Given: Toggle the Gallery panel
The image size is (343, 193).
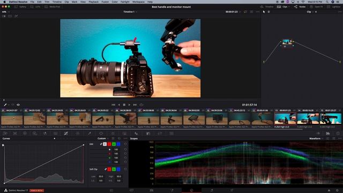Looking at the screenshot, I should tap(20, 7).
